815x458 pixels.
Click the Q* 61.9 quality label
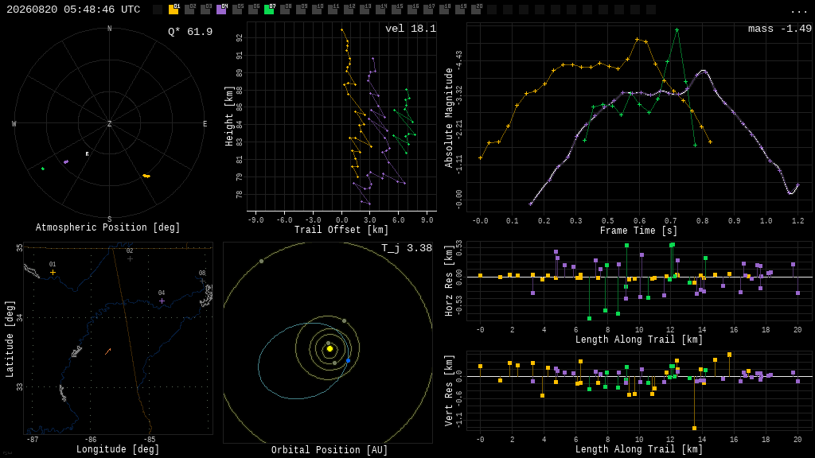point(190,32)
